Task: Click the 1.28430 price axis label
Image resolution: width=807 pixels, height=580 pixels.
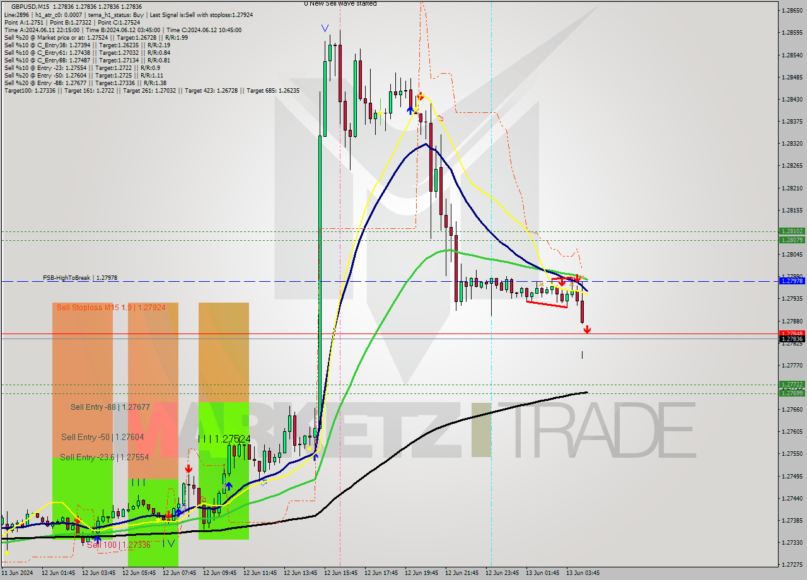Action: (x=792, y=99)
